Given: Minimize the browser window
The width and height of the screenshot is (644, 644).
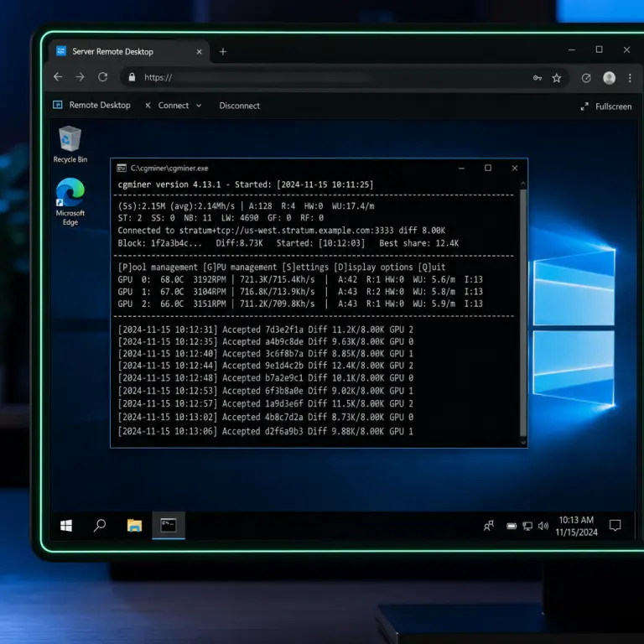Looking at the screenshot, I should [571, 49].
